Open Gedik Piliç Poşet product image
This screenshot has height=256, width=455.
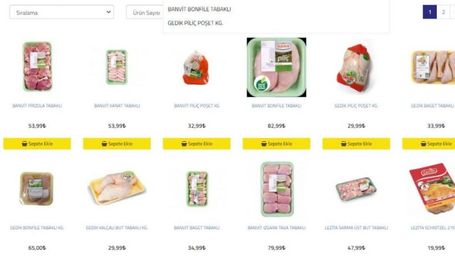356,68
